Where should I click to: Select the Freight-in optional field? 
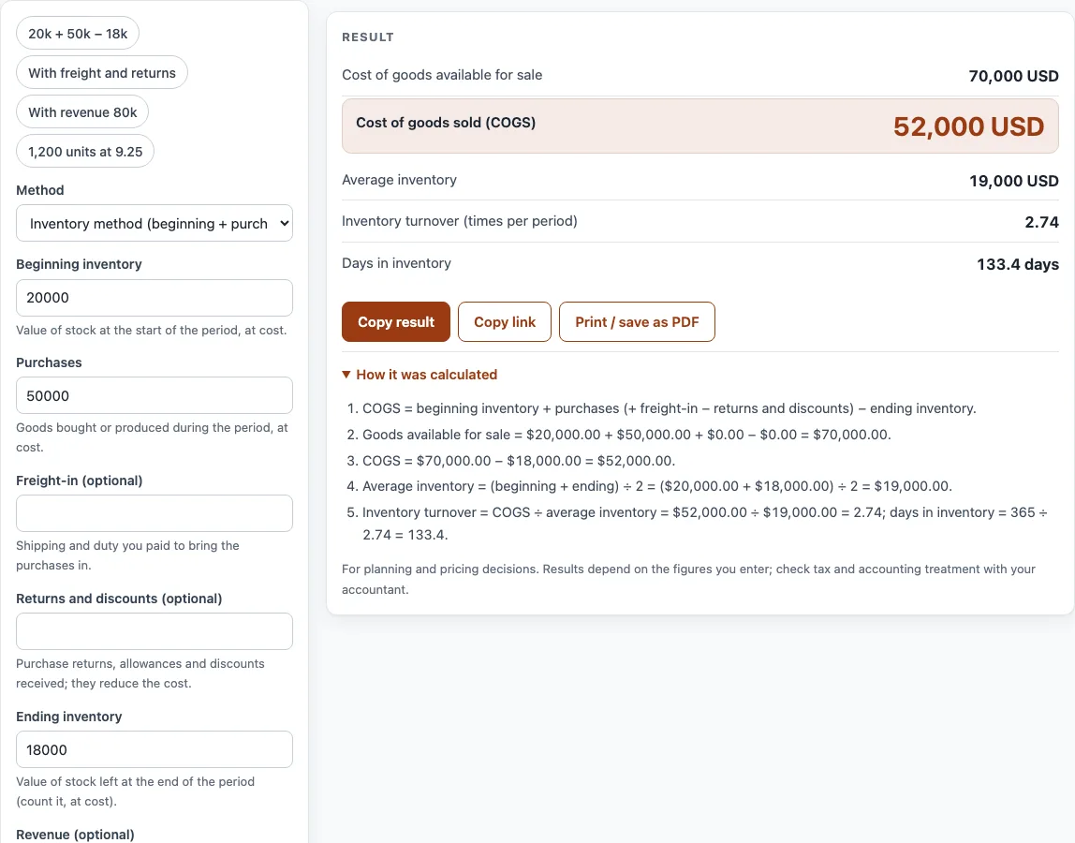[x=155, y=513]
